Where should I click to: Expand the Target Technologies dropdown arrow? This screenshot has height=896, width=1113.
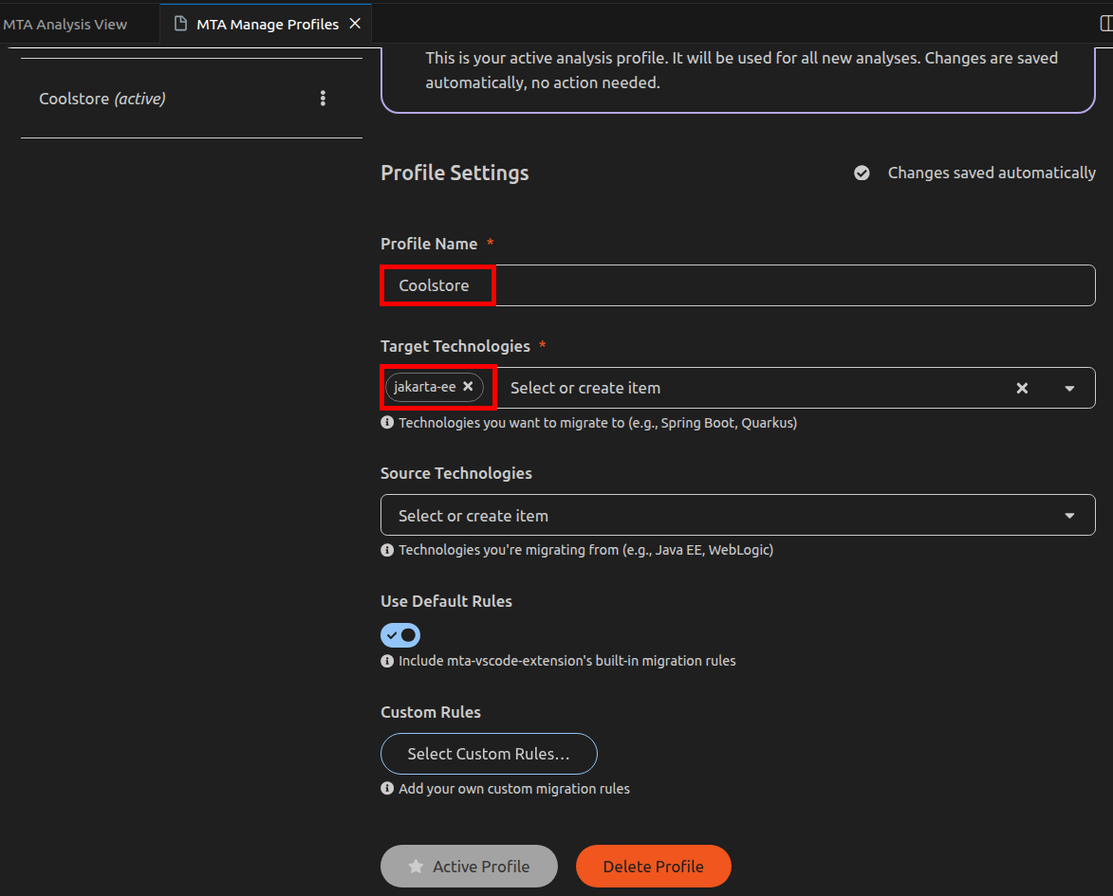tap(1069, 388)
